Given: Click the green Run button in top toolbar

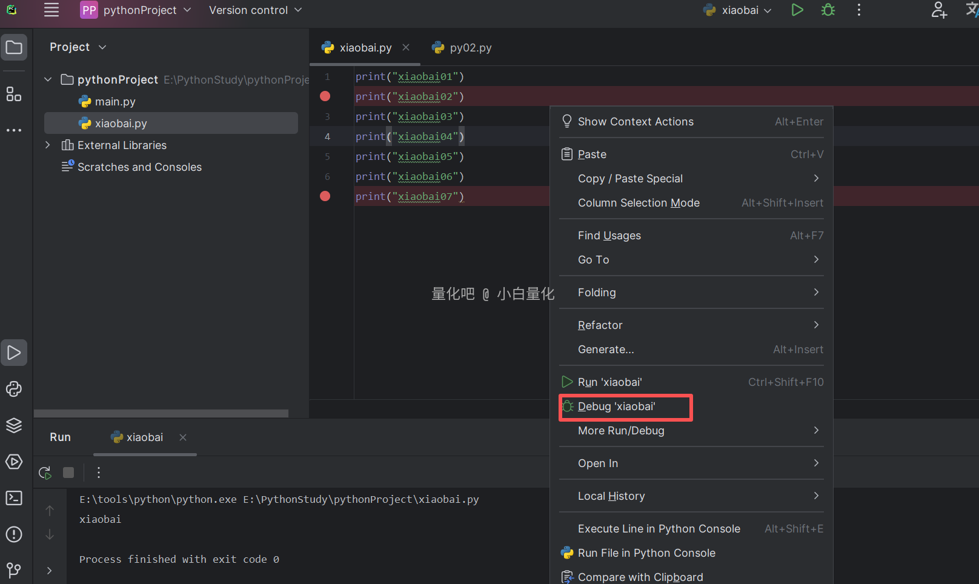Looking at the screenshot, I should coord(797,10).
